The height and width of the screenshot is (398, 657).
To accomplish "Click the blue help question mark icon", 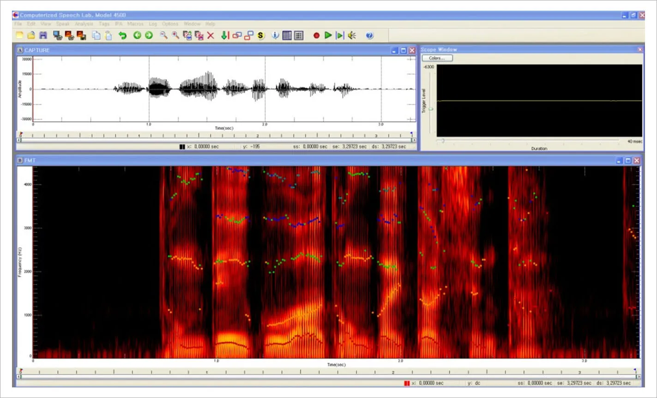I will point(369,35).
